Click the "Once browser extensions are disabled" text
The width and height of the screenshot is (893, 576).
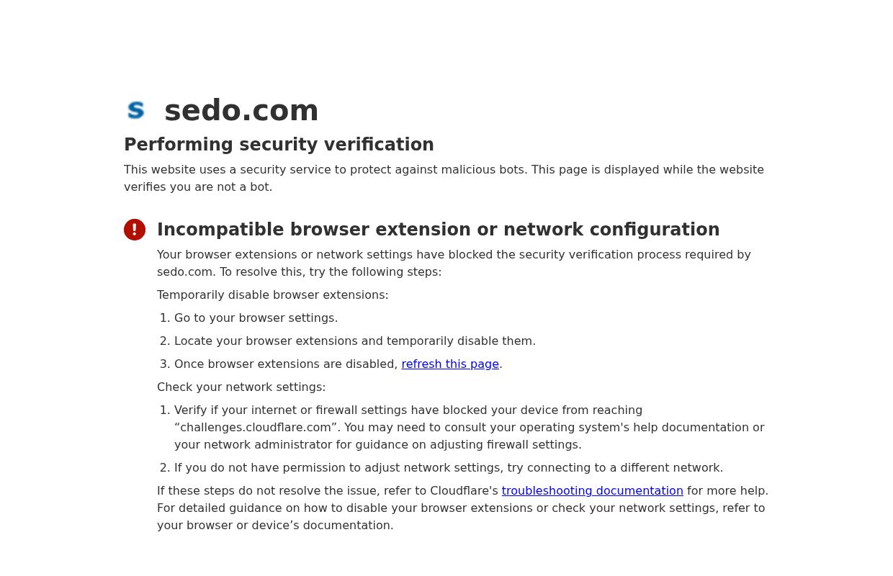[286, 364]
